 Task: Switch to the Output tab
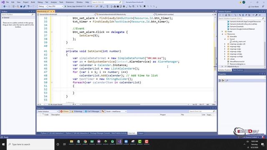click(x=141, y=133)
